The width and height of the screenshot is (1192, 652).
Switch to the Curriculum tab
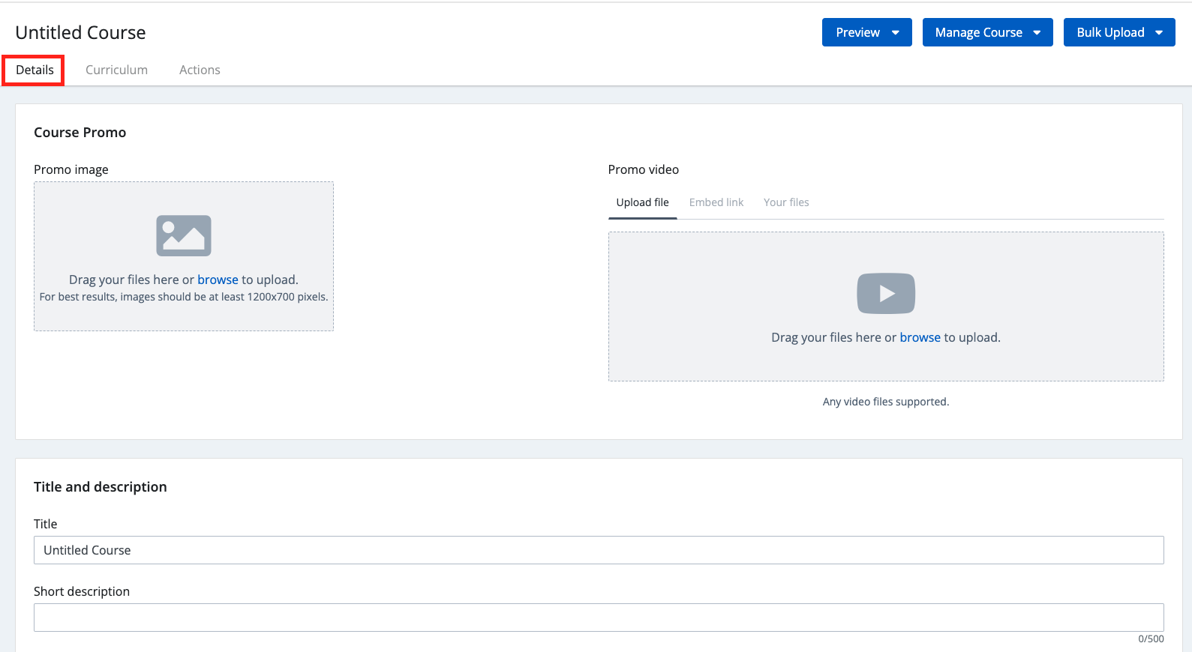click(116, 70)
